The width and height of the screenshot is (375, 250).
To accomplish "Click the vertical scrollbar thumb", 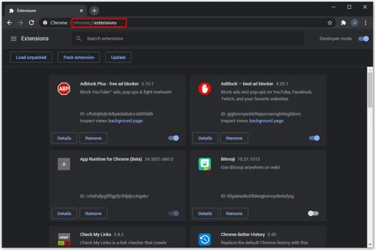I will 370,90.
